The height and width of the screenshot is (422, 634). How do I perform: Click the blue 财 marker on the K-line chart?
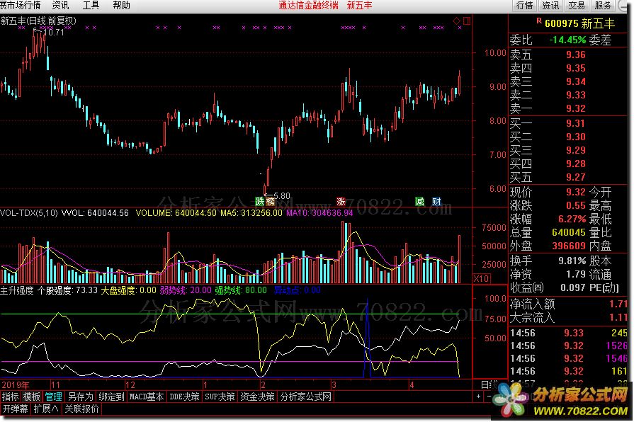pos(436,201)
